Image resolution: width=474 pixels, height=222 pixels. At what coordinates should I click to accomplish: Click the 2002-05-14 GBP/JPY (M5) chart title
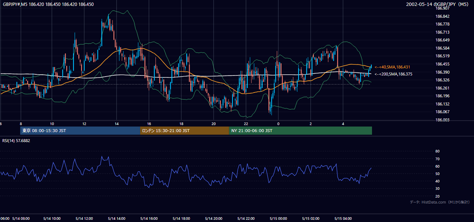tap(438, 4)
